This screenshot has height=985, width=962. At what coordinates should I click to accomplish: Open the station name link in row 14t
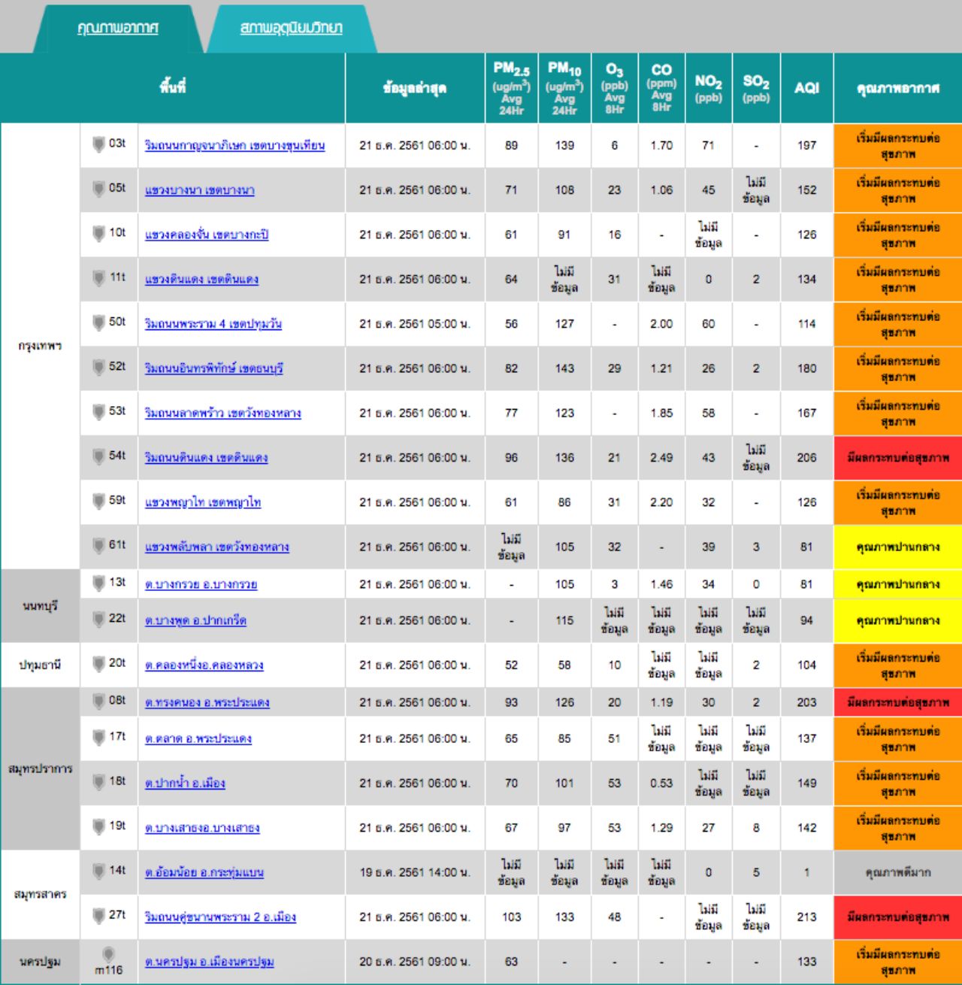pyautogui.click(x=204, y=873)
